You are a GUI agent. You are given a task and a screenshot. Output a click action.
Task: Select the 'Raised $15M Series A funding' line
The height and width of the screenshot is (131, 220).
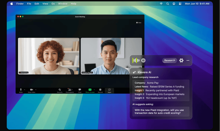pos(159,87)
